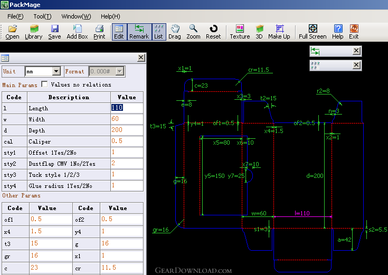The width and height of the screenshot is (388, 275).
Task: Edit the gr value 16
Action: (x=51, y=256)
